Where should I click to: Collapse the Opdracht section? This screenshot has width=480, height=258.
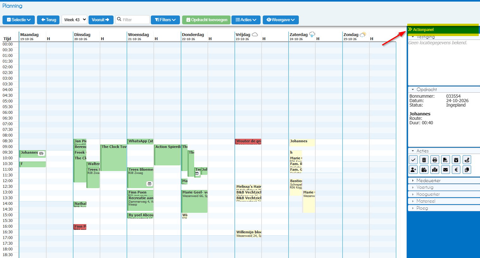coord(444,89)
